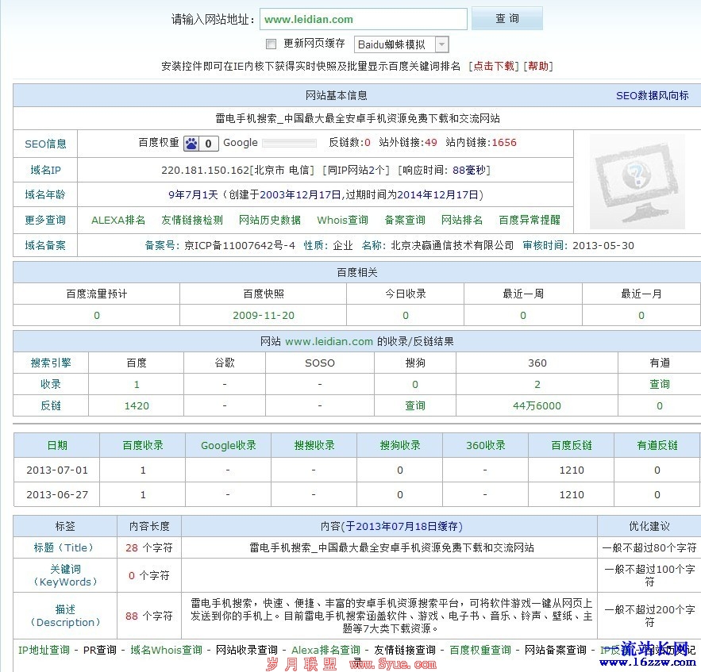Click the 360 反链 value 44万6000

[x=537, y=405]
